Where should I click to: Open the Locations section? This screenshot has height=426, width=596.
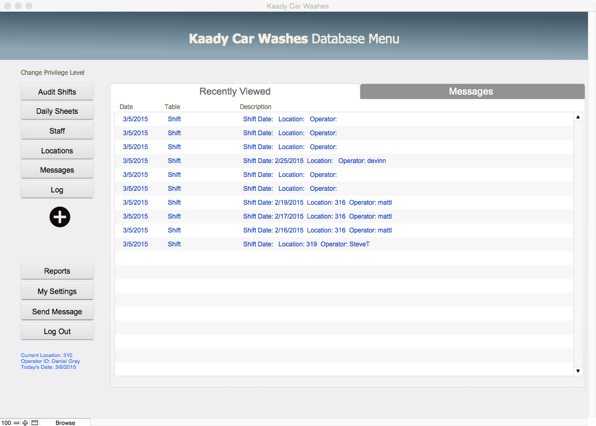(x=57, y=151)
